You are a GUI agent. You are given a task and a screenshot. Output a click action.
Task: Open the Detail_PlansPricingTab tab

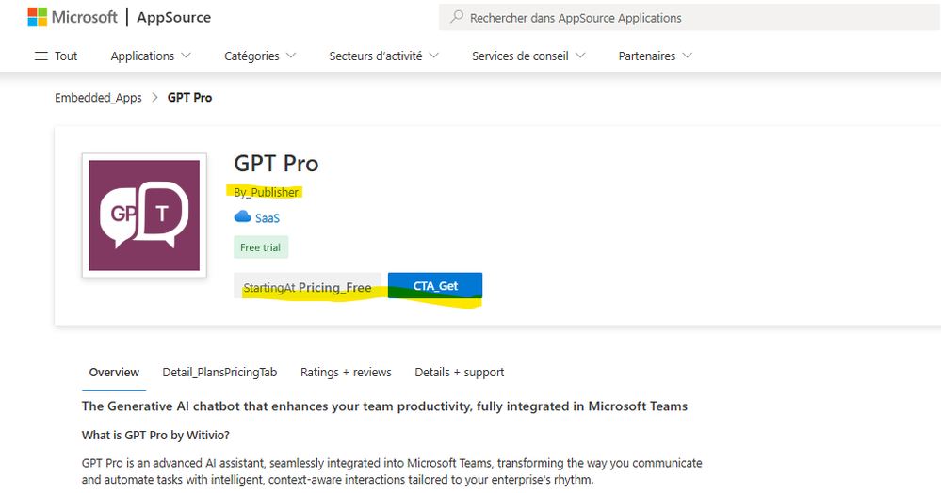219,373
